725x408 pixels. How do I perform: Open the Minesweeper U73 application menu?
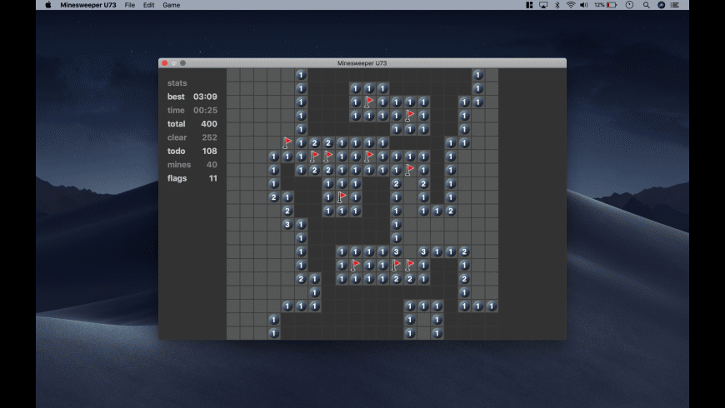[x=87, y=5]
